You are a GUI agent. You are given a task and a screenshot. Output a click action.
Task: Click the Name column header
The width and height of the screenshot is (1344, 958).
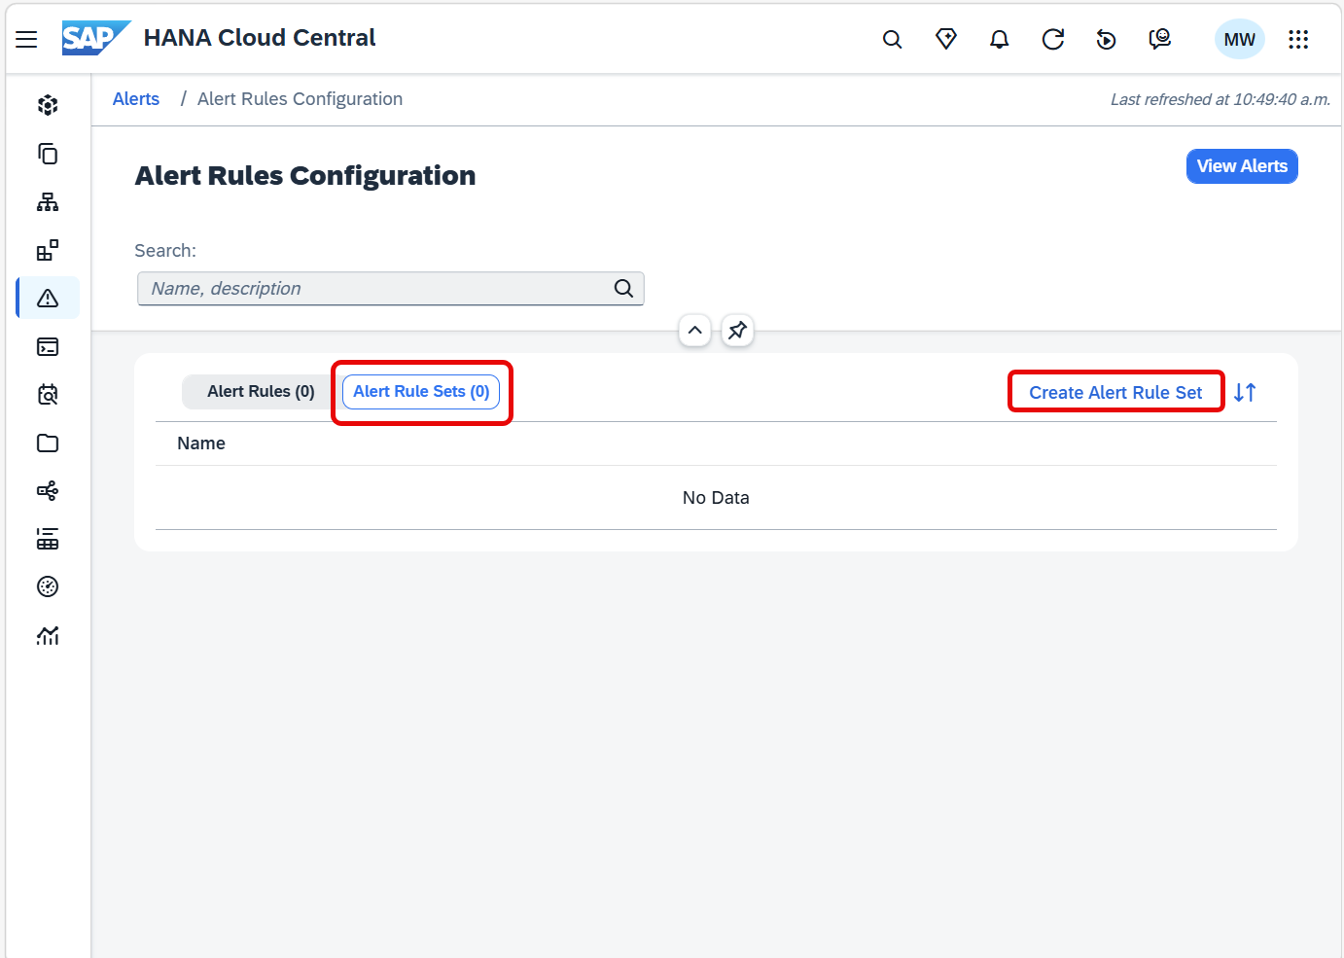[x=201, y=444]
